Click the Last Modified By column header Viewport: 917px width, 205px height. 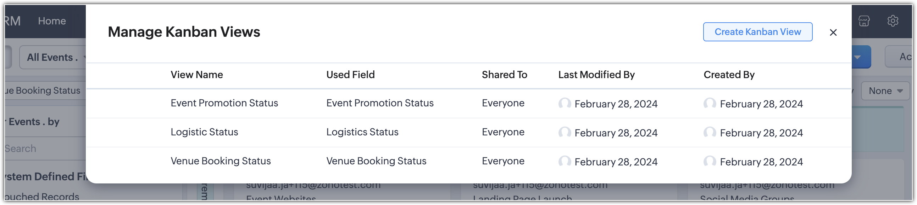click(596, 75)
